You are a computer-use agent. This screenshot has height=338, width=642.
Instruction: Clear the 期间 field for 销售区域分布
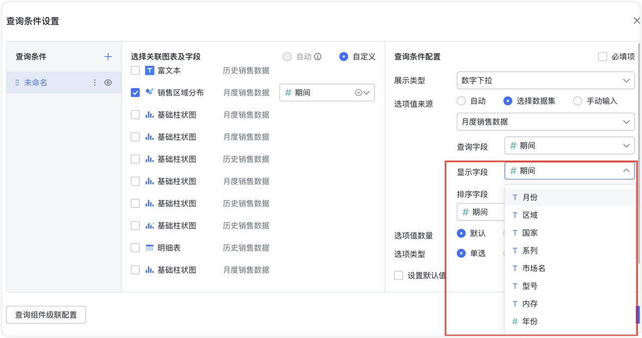[x=358, y=93]
